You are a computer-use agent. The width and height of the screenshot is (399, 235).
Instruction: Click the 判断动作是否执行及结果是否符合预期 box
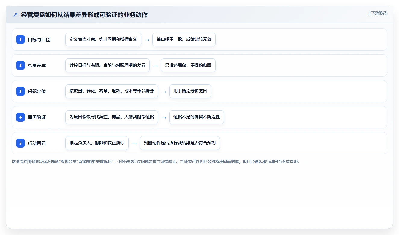(x=180, y=143)
